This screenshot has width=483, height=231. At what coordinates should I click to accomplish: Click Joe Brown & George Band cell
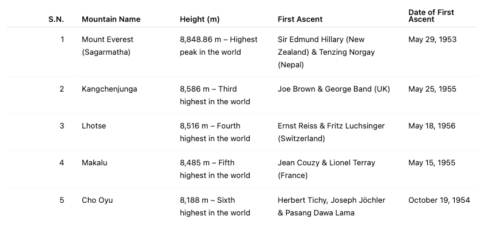pos(333,89)
